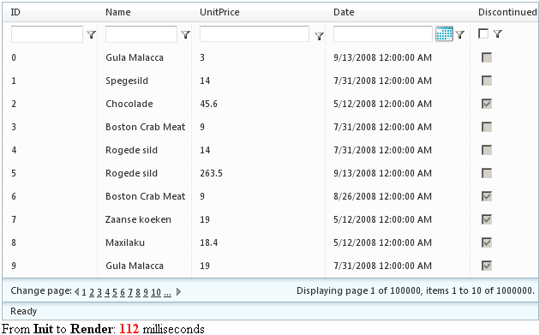Open the ID column filter menu icon
This screenshot has height=335, width=539.
click(91, 34)
